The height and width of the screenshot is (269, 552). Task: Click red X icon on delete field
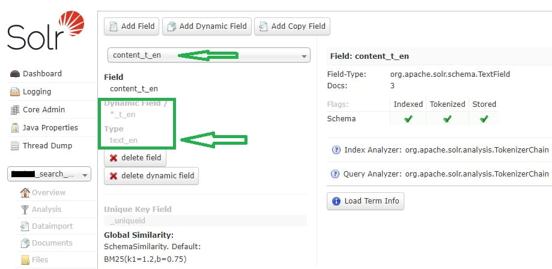point(114,158)
